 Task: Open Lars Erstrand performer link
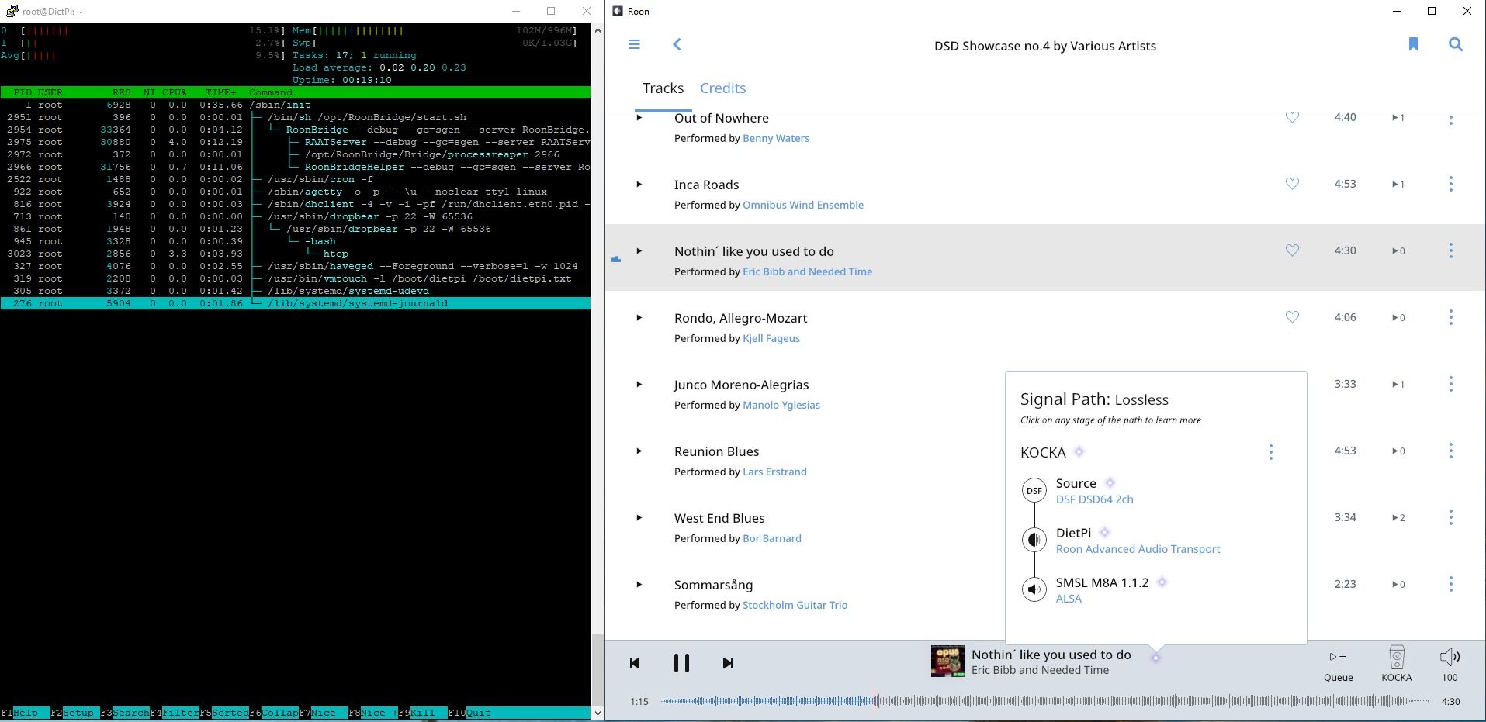[774, 472]
